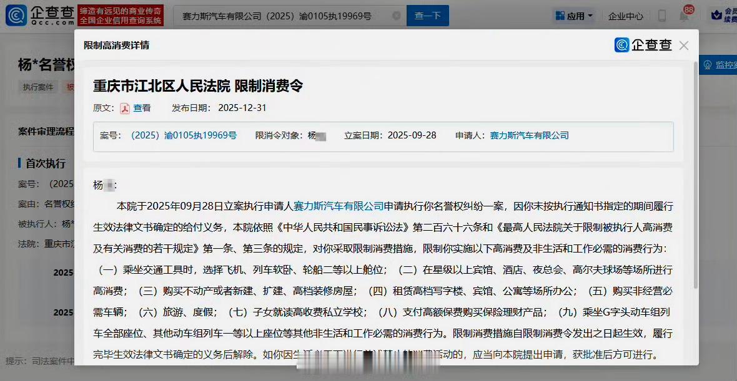
Task: Open case number (2025)渝0105执19969号 link
Action: (183, 135)
